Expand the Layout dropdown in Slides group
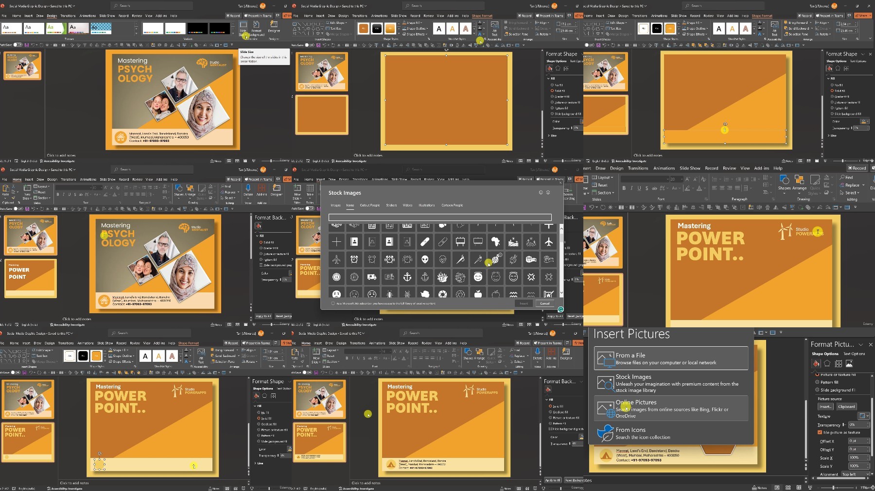The width and height of the screenshot is (875, 491). point(603,178)
